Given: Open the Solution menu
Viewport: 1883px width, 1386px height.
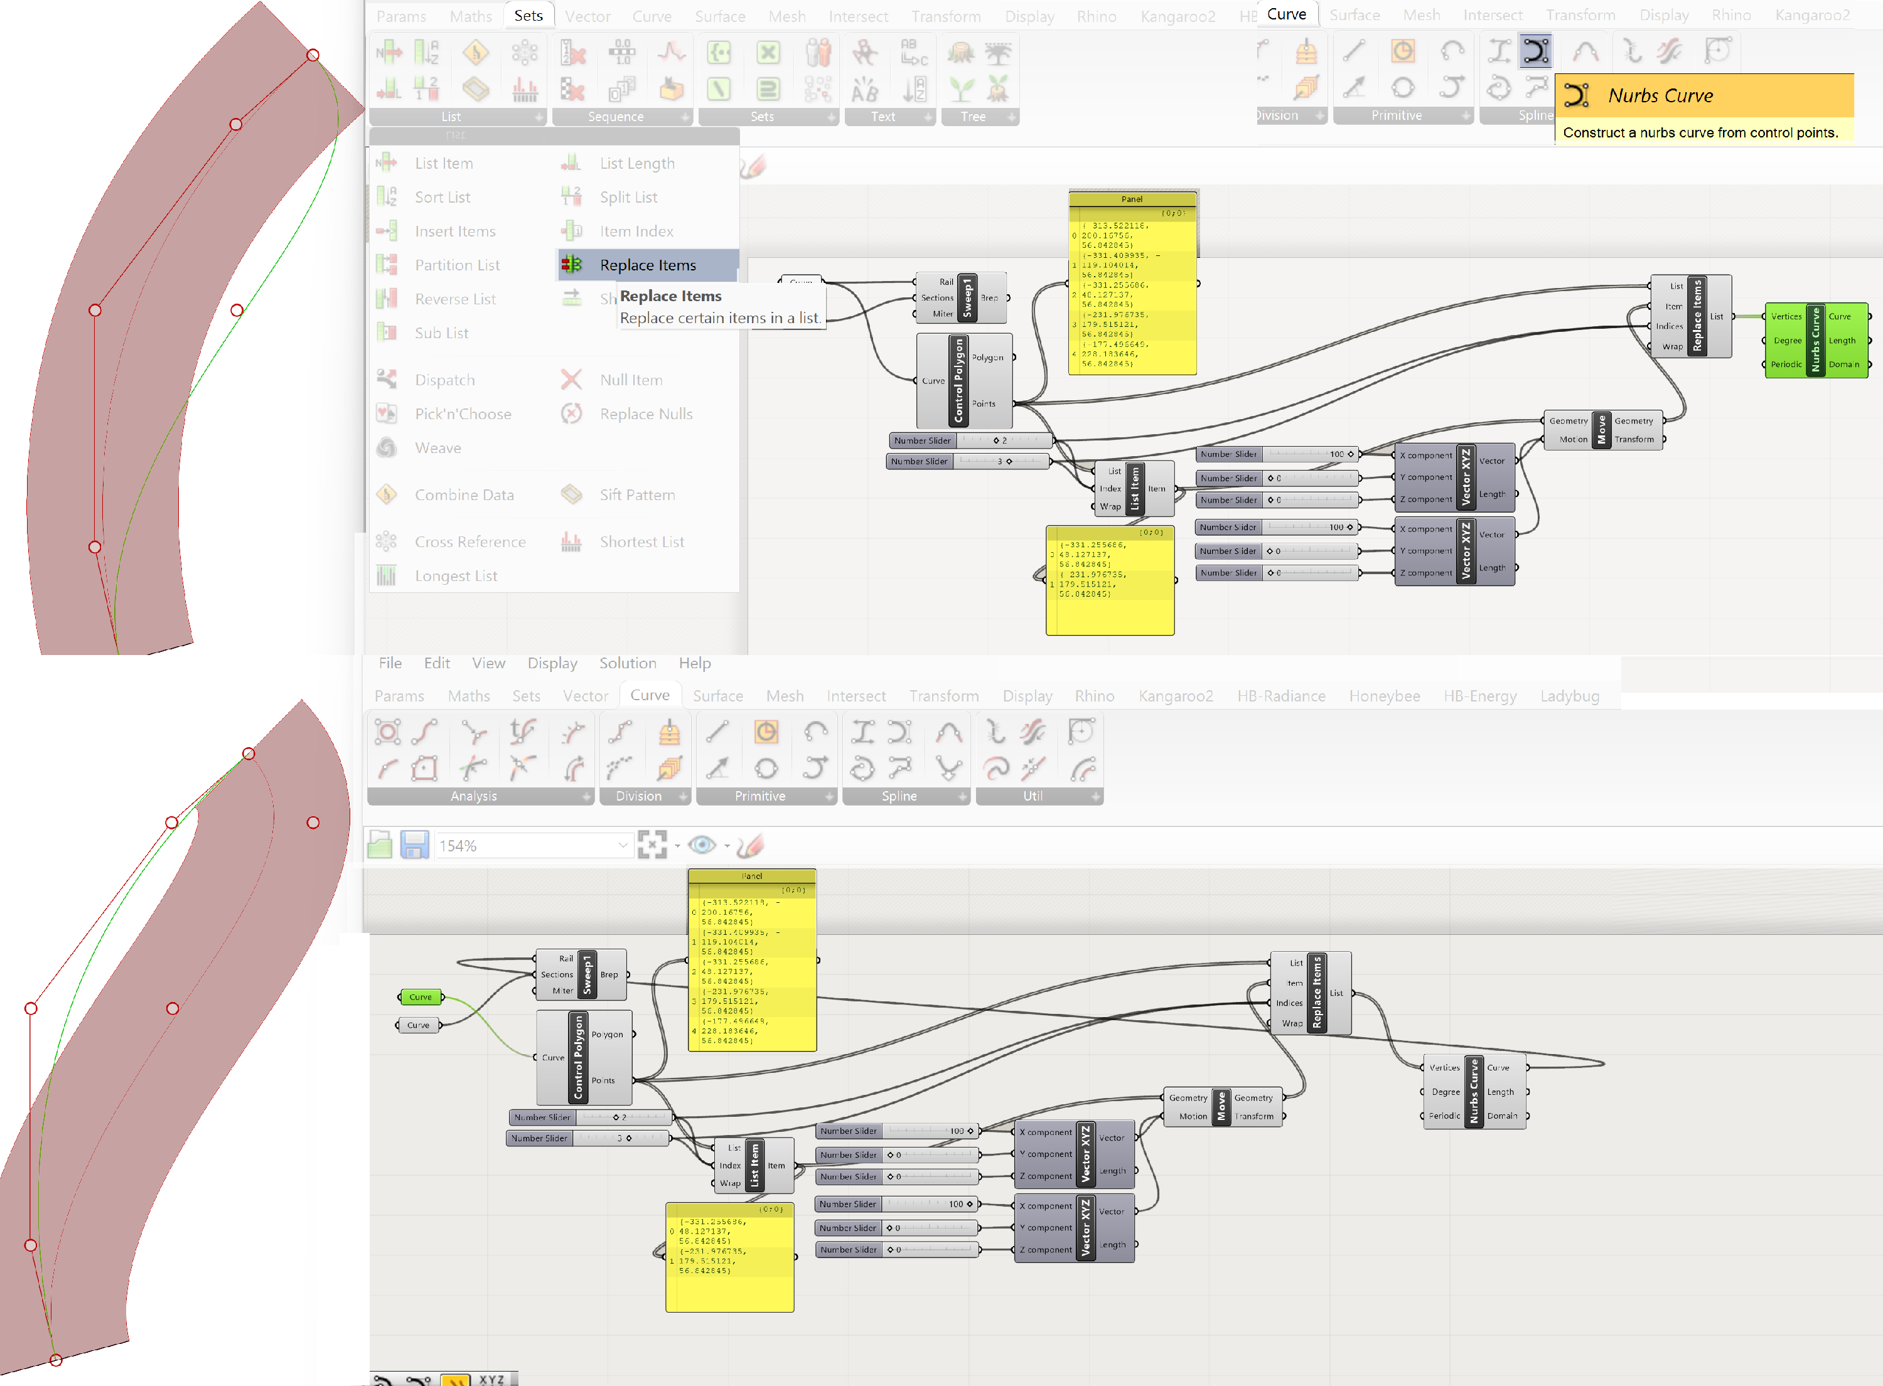Looking at the screenshot, I should (627, 663).
